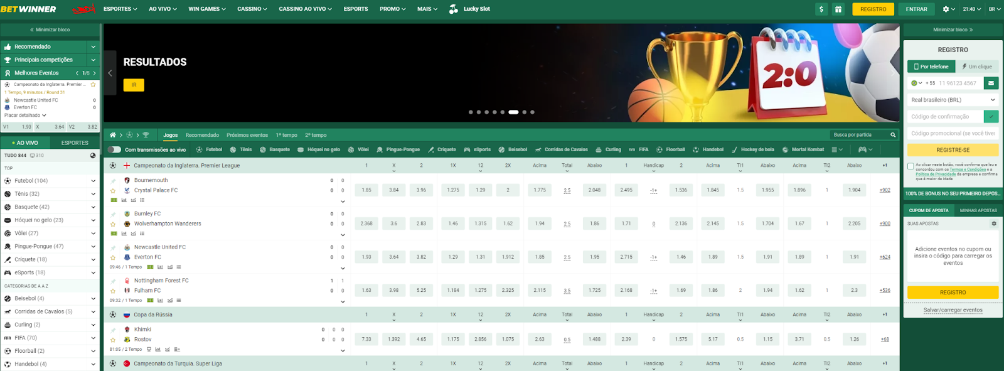Screen dimensions: 1004x371
Task: Toggle 'Com transmissões ao vivo' switch
Action: (114, 149)
